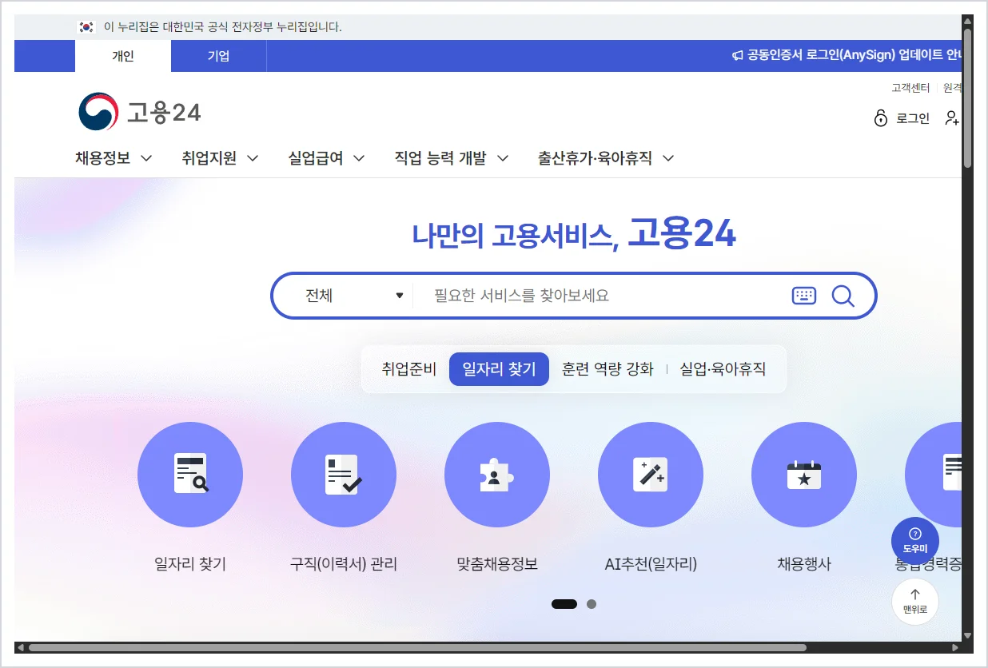Select the 취업준비 tab
This screenshot has width=988, height=668.
tap(408, 369)
